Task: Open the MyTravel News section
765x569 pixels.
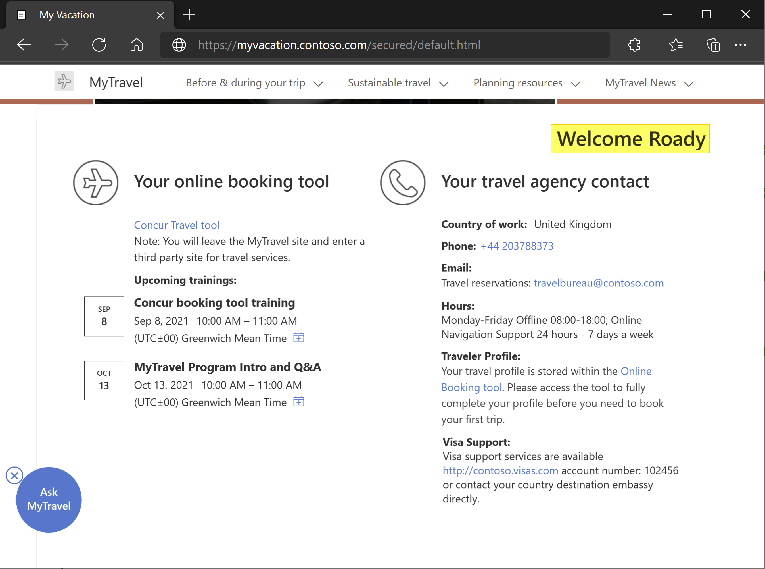Action: pyautogui.click(x=649, y=82)
